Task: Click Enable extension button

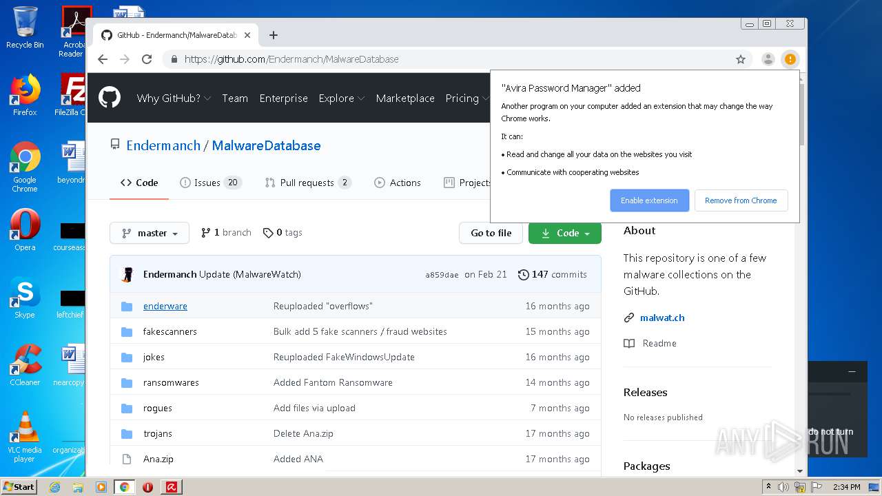Action: [x=649, y=200]
